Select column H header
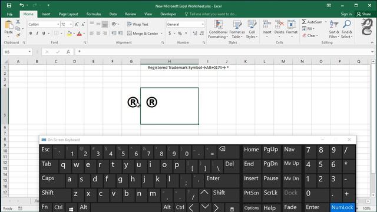 [x=169, y=61]
